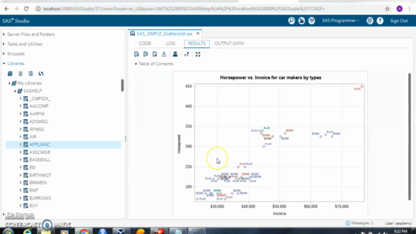
Task: Switch to the LOG tab
Action: point(170,44)
